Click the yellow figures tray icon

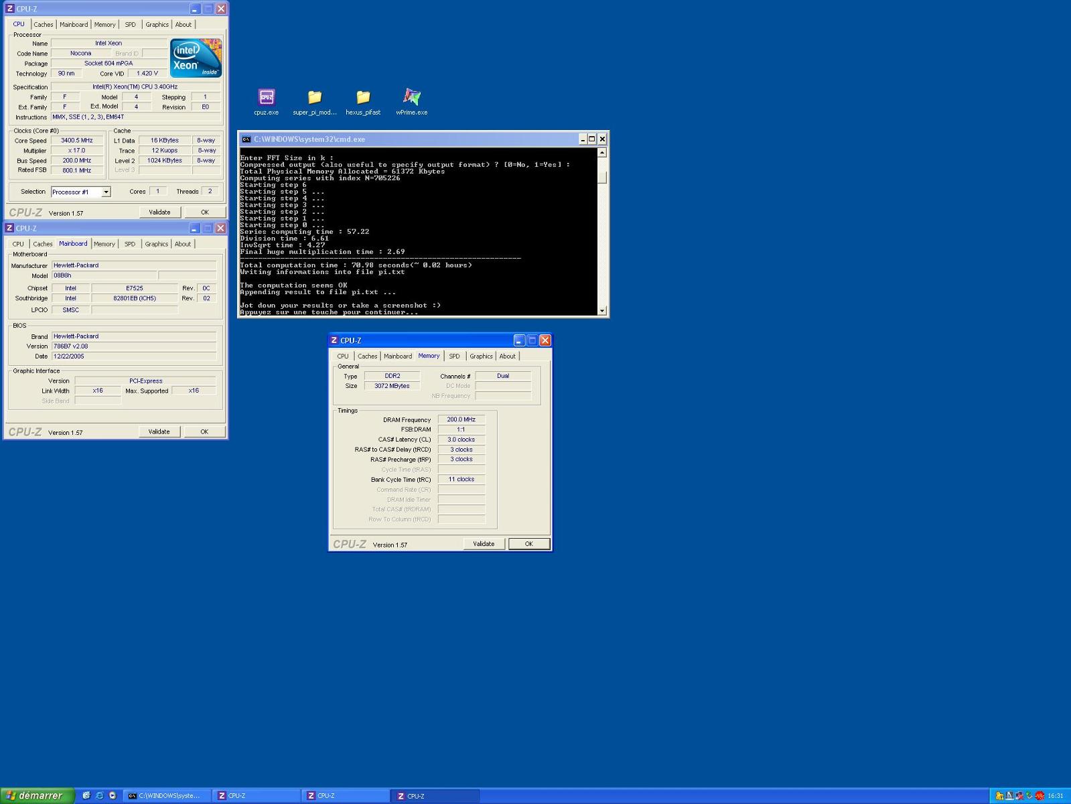point(999,796)
